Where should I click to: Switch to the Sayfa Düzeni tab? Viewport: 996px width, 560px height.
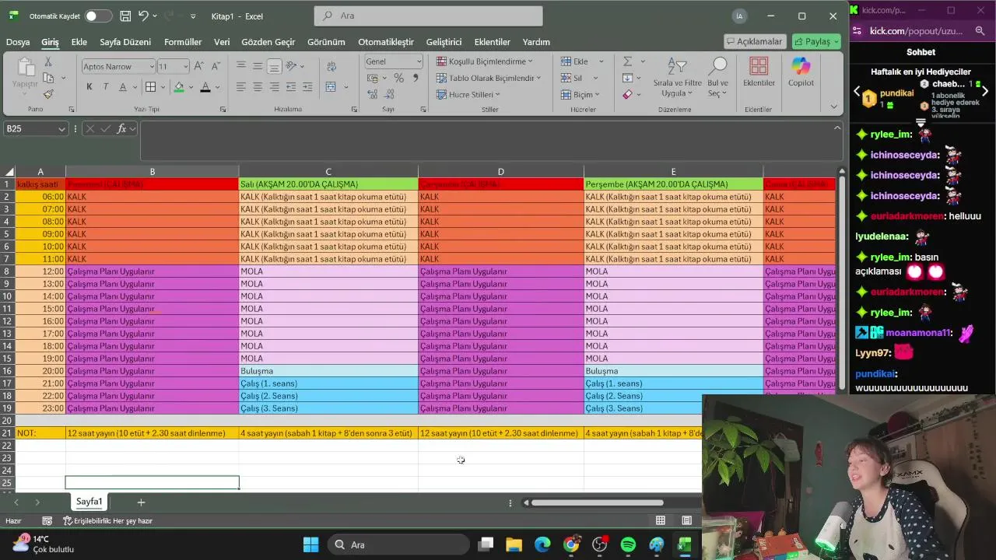click(125, 42)
